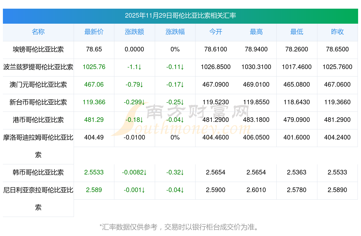
Task: Click the open value 78.6100
Action: pos(216,49)
